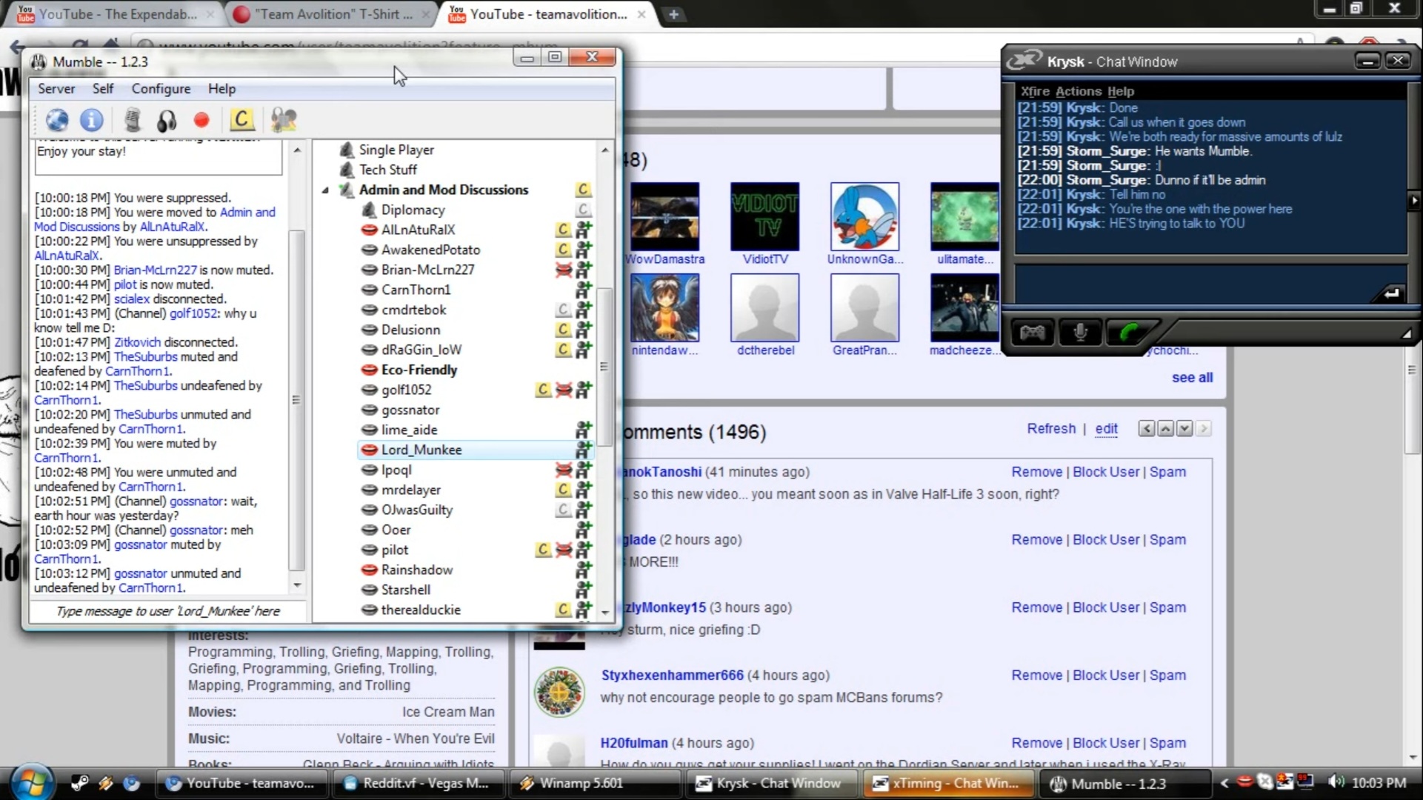Screen dimensions: 1423x800
Task: Open new browser tab plus button
Action: 673,14
